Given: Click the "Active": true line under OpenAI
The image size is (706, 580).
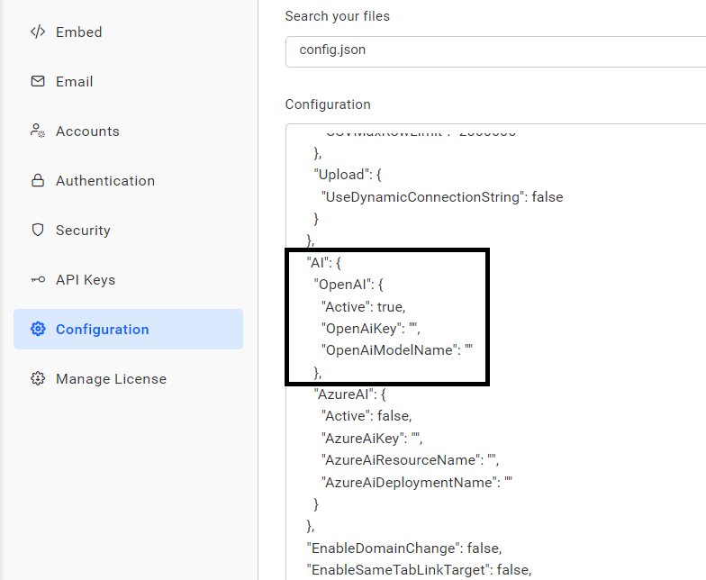Looking at the screenshot, I should tap(364, 306).
